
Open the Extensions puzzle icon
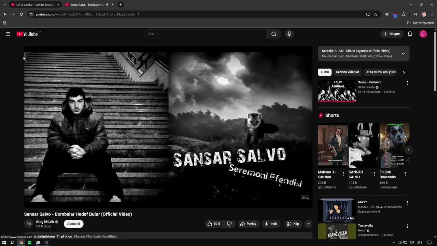pos(403,14)
